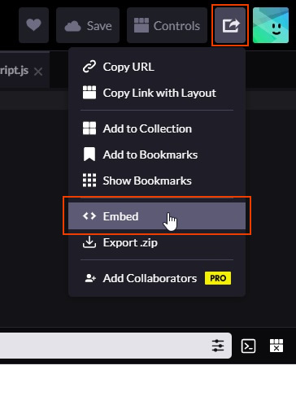Select Add to Collection

157,128
